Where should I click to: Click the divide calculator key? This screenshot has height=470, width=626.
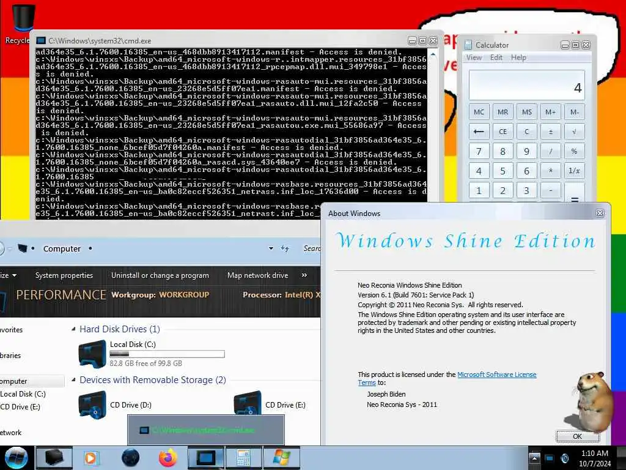tap(551, 151)
